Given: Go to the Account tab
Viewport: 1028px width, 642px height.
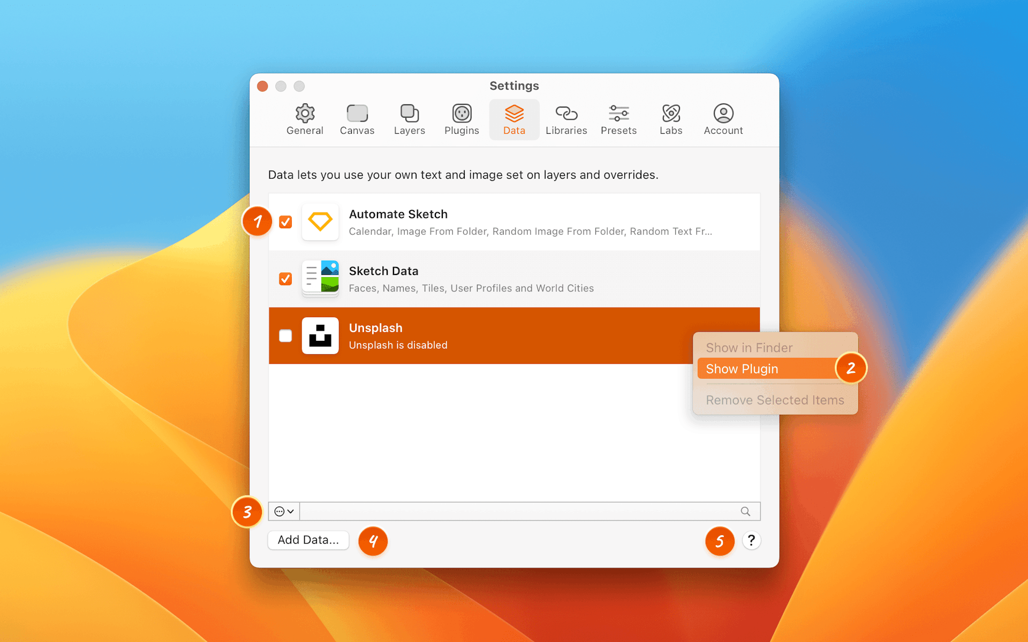Looking at the screenshot, I should [723, 120].
